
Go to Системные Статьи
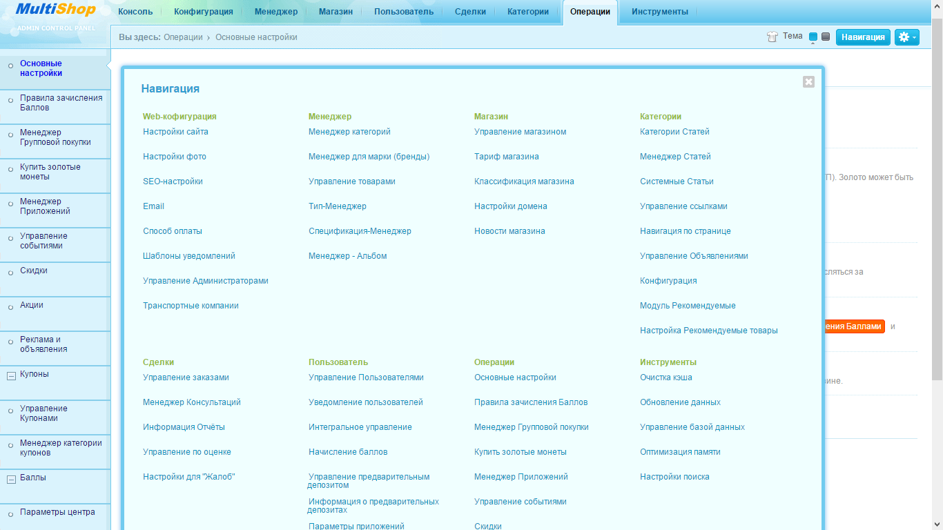[677, 181]
